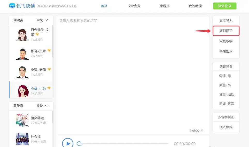Open the 小程序 tab
Viewport: 249px width, 147px height.
tap(165, 6)
